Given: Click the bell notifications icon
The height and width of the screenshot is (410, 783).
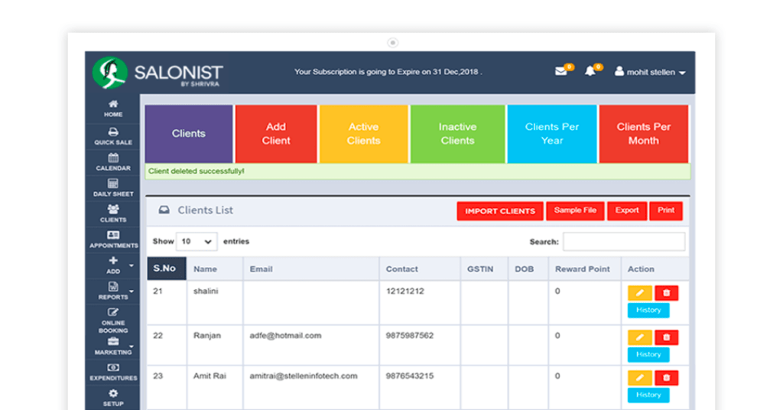Looking at the screenshot, I should coord(590,72).
